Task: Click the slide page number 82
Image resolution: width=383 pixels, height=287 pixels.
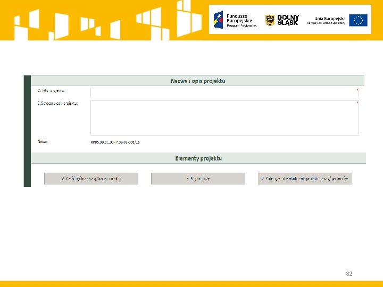Action: (349, 274)
